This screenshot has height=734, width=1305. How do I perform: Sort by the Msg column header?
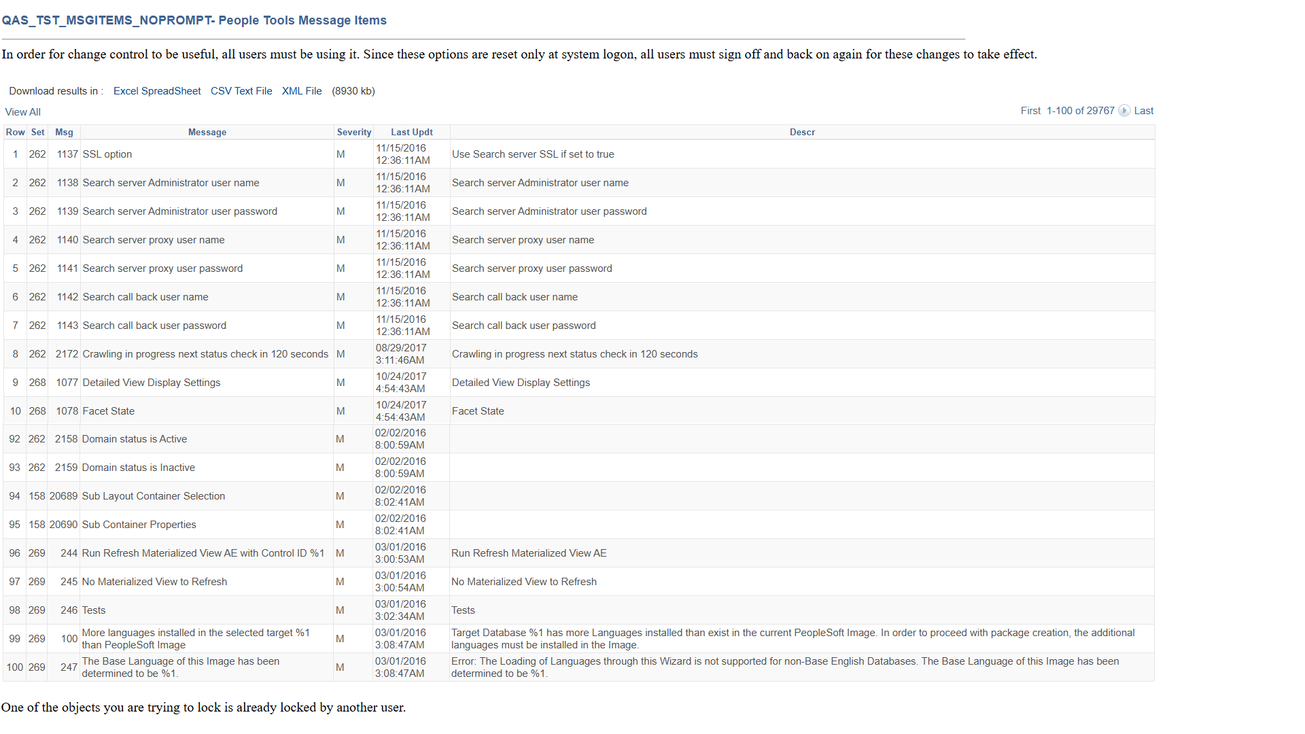click(64, 132)
